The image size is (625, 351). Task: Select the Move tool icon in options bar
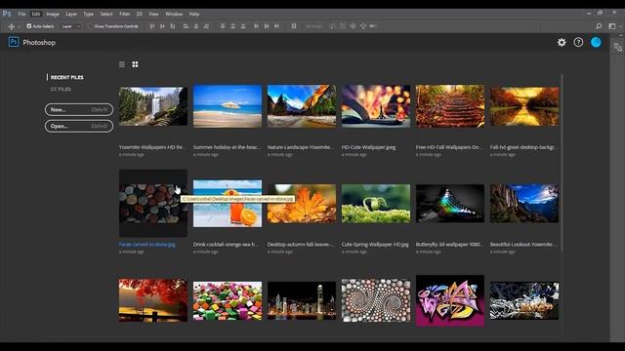11,26
